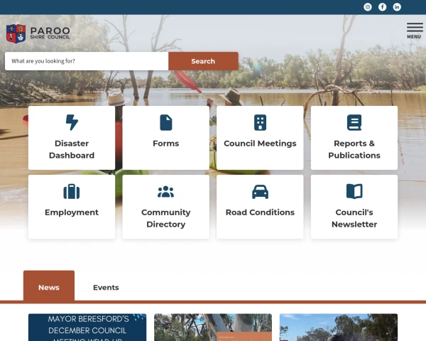Open Mayor Beresford's December Council news card
The width and height of the screenshot is (426, 341).
point(87,328)
